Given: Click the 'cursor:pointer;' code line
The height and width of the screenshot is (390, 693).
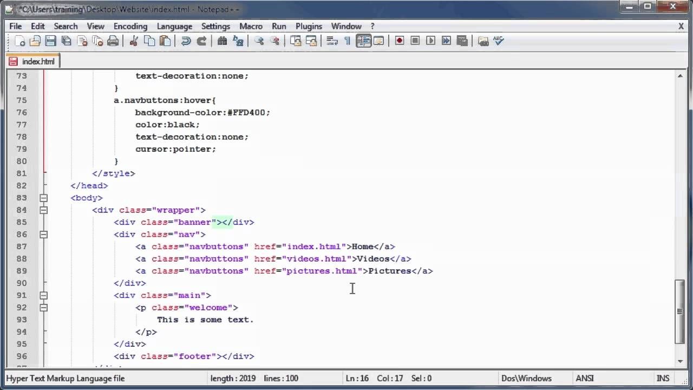Looking at the screenshot, I should [175, 149].
